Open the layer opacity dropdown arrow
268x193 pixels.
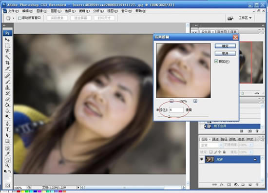click(x=251, y=145)
